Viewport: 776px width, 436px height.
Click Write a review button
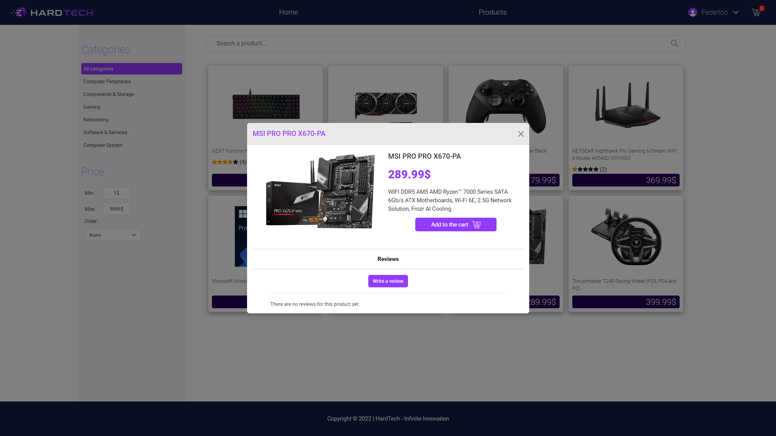[x=388, y=281]
